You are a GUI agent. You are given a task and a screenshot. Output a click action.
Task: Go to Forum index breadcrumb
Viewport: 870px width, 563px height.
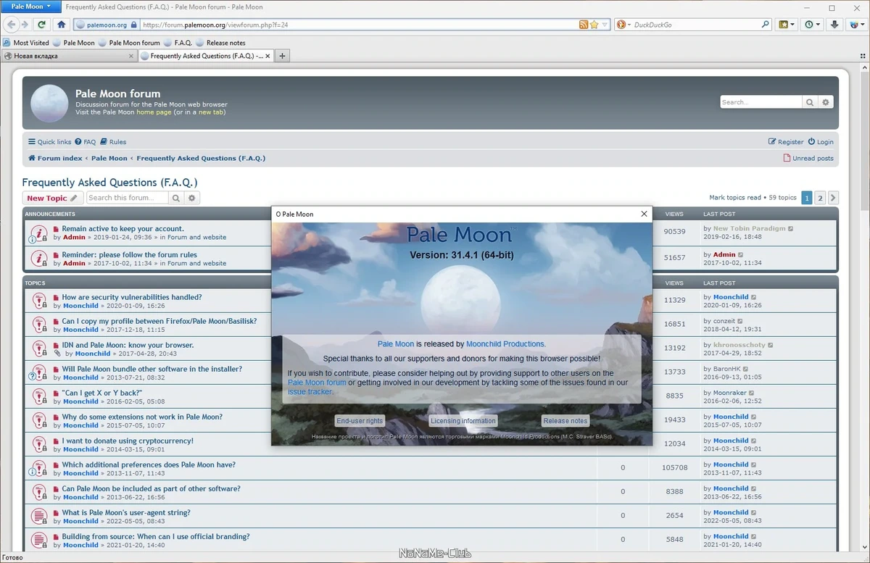point(55,158)
